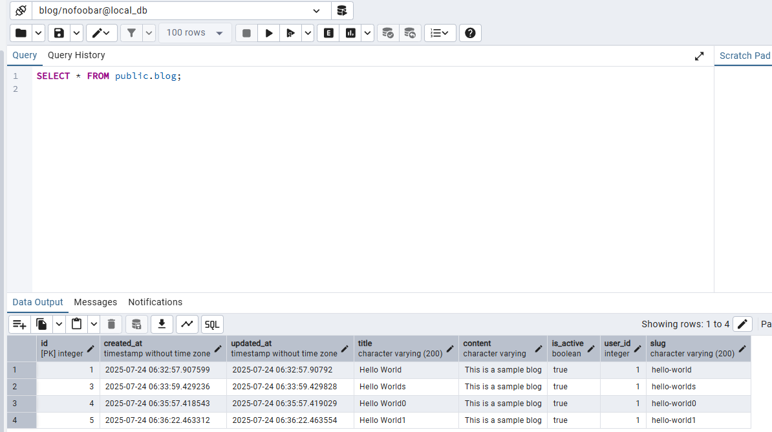
Task: Click the edit icon in created_at header
Action: pyautogui.click(x=218, y=349)
